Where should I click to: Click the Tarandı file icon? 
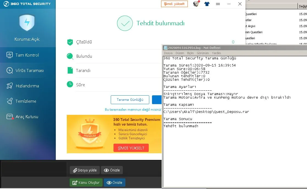tap(70, 70)
